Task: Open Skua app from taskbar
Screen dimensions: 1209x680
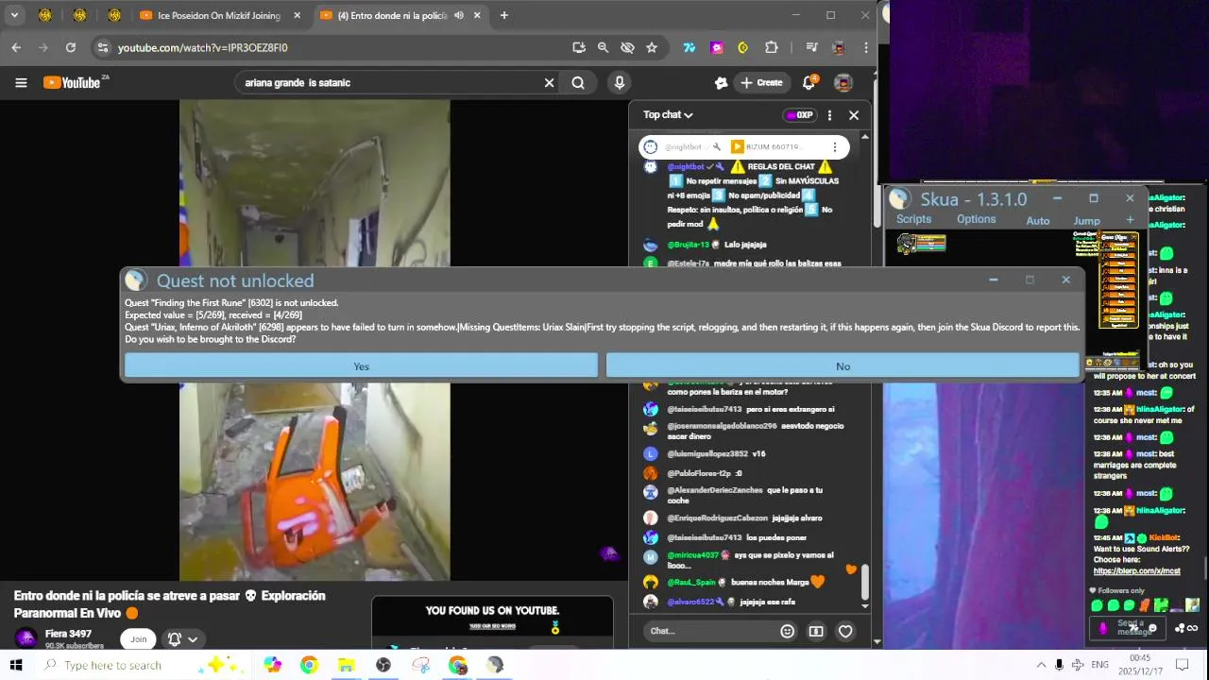Action: click(x=495, y=665)
